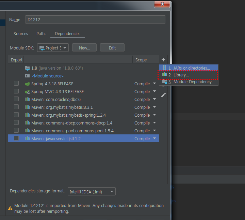Click library icon of javax.servlet:jstl:1.2

click(x=27, y=138)
